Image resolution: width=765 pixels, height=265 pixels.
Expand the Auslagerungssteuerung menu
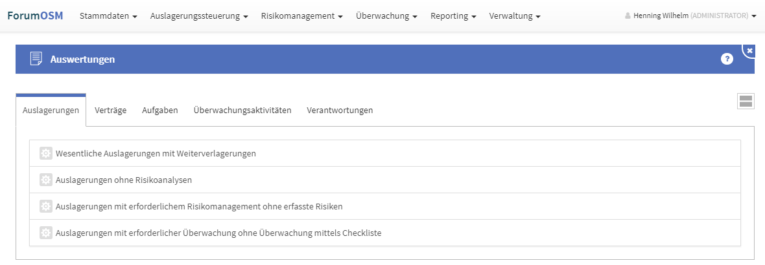point(199,16)
